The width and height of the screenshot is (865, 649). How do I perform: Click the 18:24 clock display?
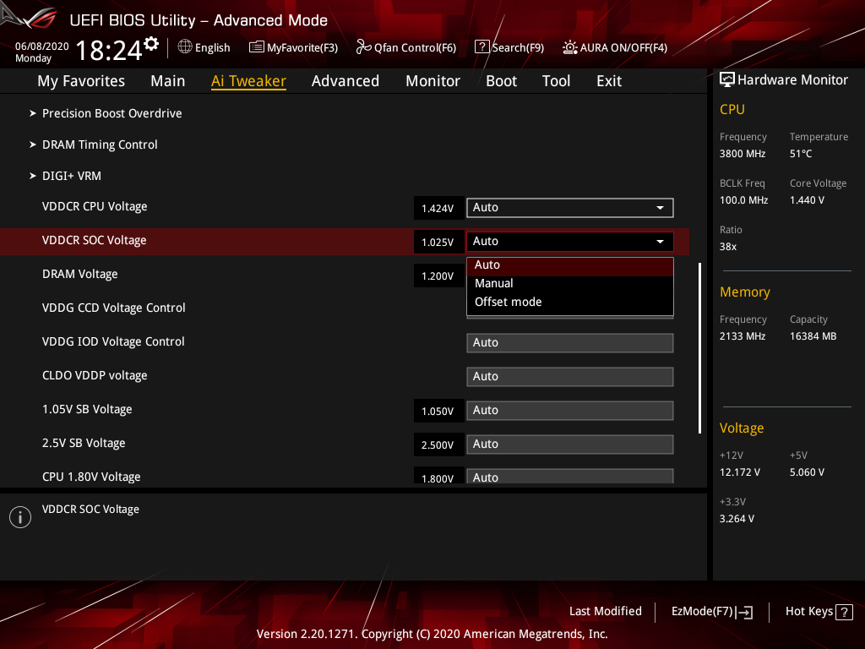pos(109,50)
